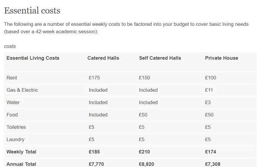Click the Water row label
The height and width of the screenshot is (167, 264).
click(13, 102)
